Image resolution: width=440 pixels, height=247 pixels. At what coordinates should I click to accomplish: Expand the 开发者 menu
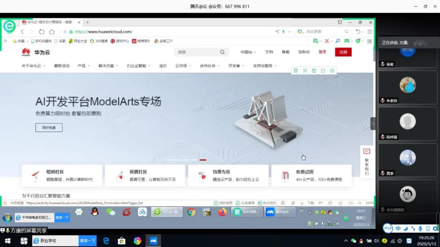236,66
